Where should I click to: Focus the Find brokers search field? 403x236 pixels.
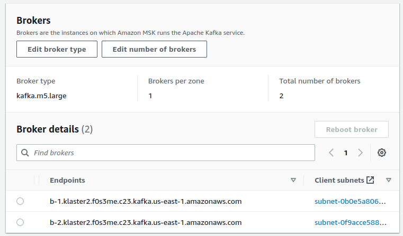(x=169, y=153)
